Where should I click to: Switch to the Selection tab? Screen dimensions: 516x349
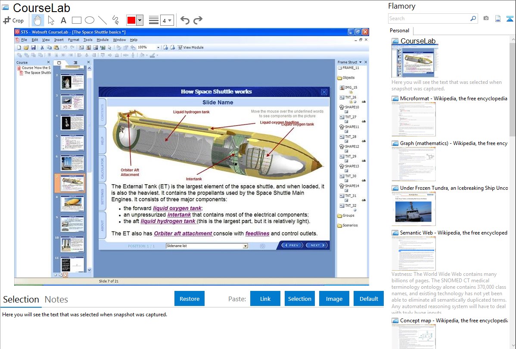(21, 300)
